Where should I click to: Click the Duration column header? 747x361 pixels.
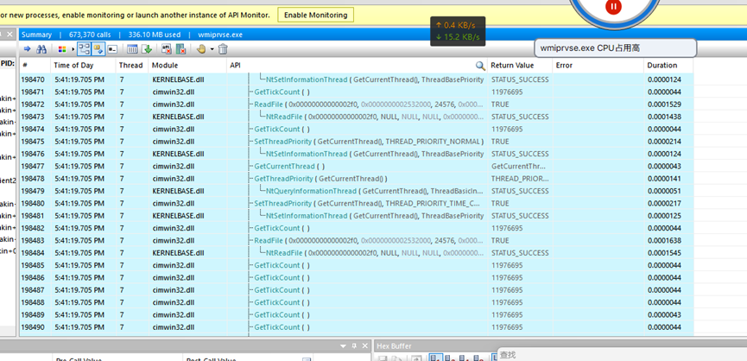tap(668, 66)
